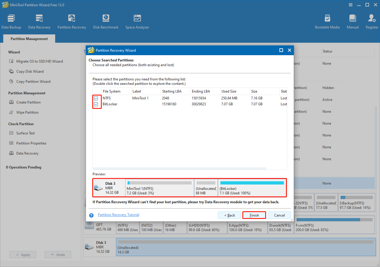
Task: Open the MiniTool Manual
Action: click(352, 21)
